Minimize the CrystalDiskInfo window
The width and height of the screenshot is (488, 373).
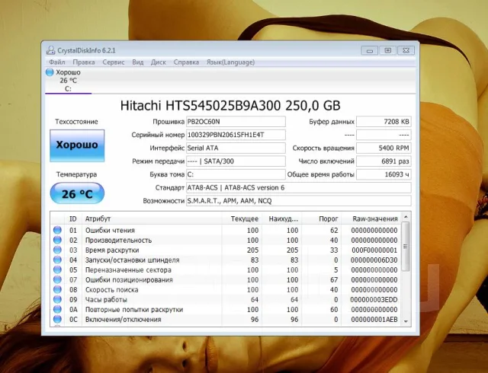(x=369, y=50)
